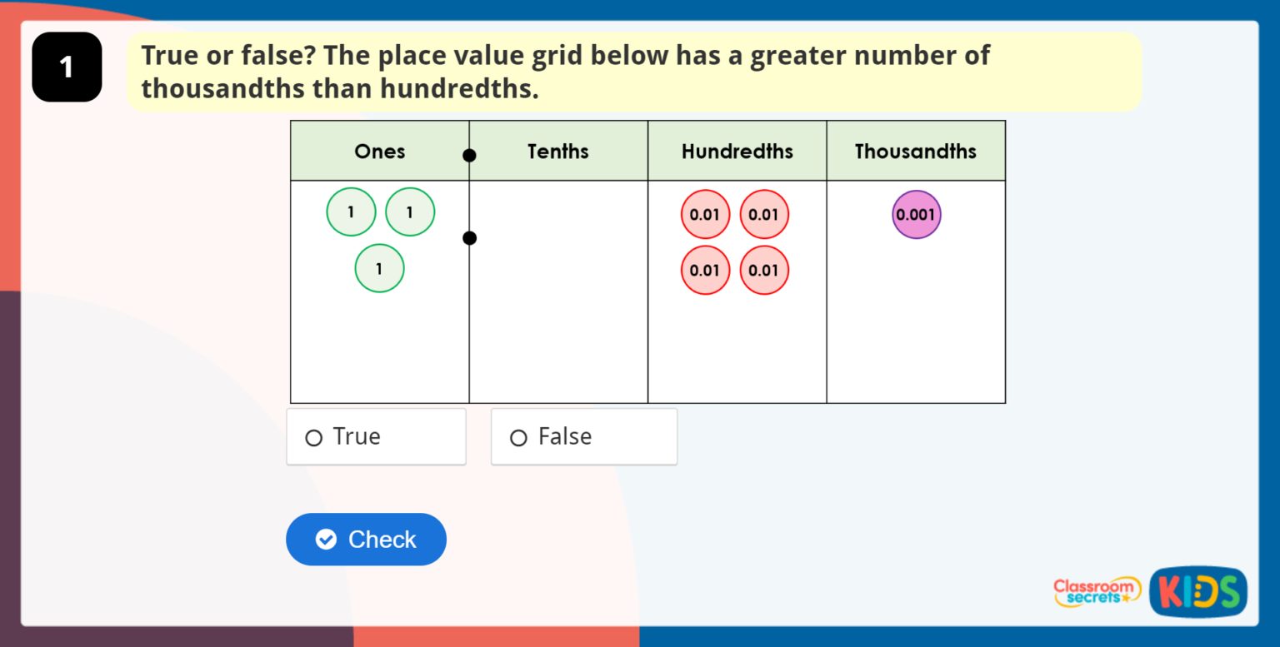Click the purple '0.001' thousandths counter

[917, 214]
